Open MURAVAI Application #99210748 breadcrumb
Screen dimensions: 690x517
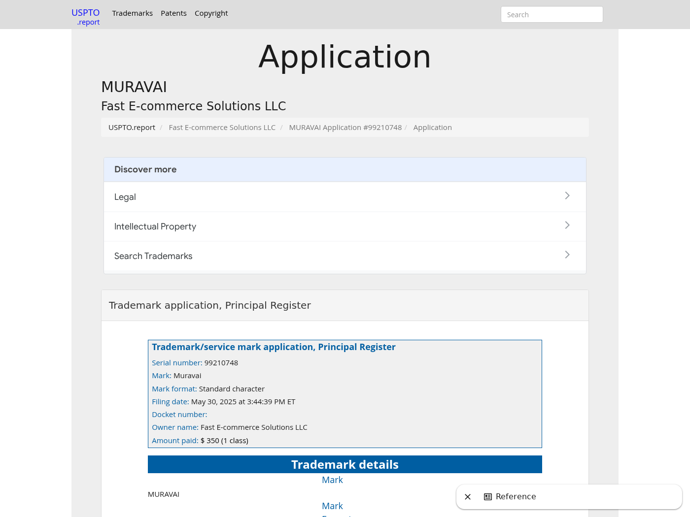[345, 128]
